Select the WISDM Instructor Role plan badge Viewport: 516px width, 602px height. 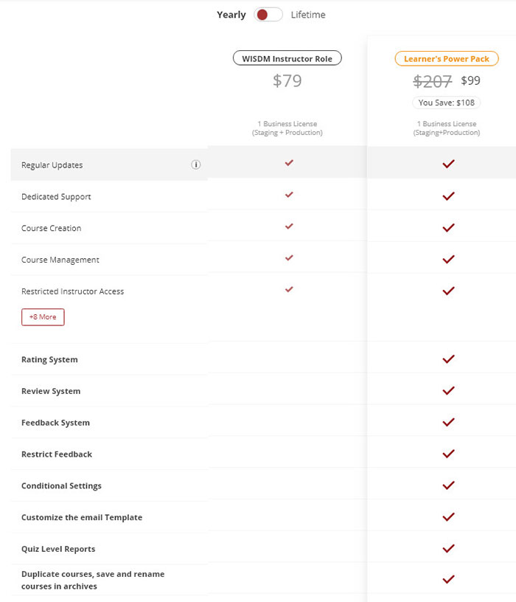pyautogui.click(x=287, y=58)
